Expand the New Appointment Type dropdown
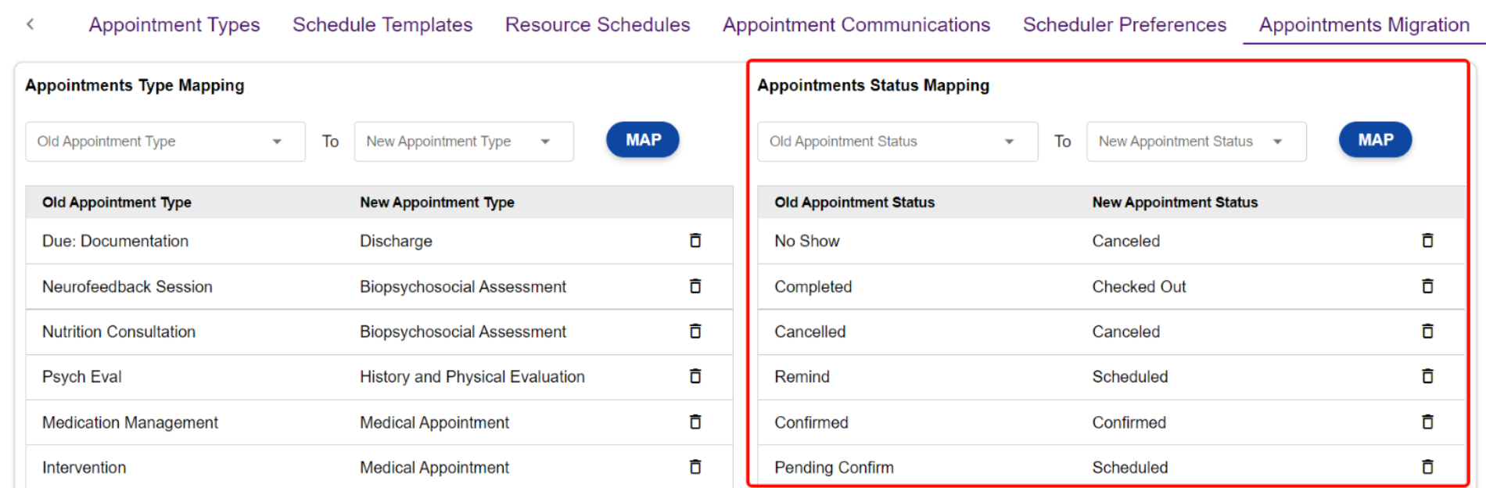The height and width of the screenshot is (488, 1486). 463,142
